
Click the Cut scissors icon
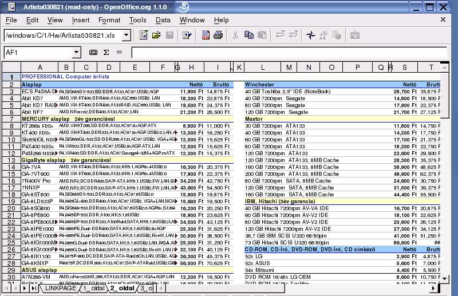pyautogui.click(x=235, y=35)
